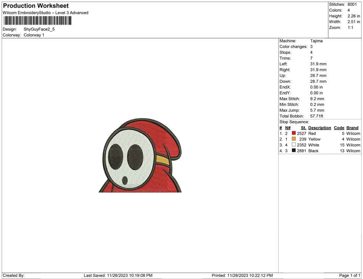
Task: Click the Zoom value '1:1'
Action: coord(350,27)
